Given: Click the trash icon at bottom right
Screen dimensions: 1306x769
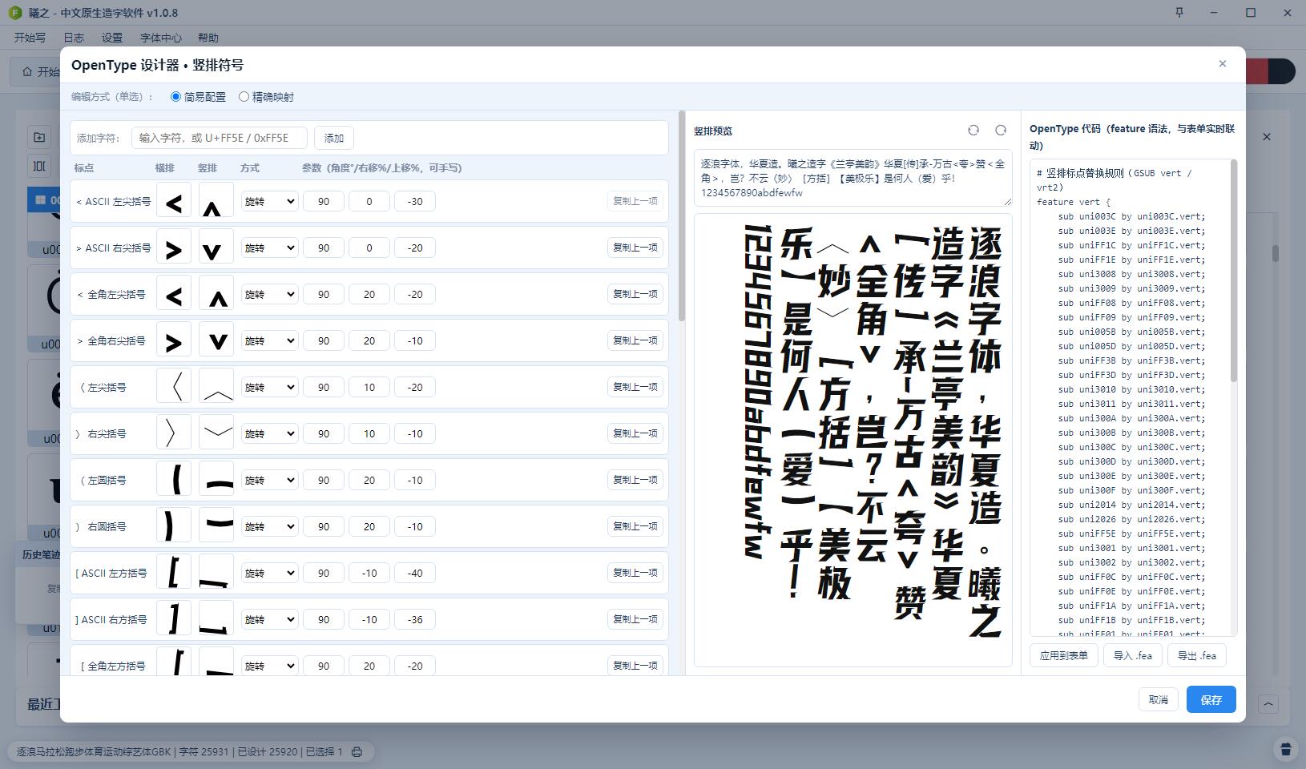Looking at the screenshot, I should 1286,749.
